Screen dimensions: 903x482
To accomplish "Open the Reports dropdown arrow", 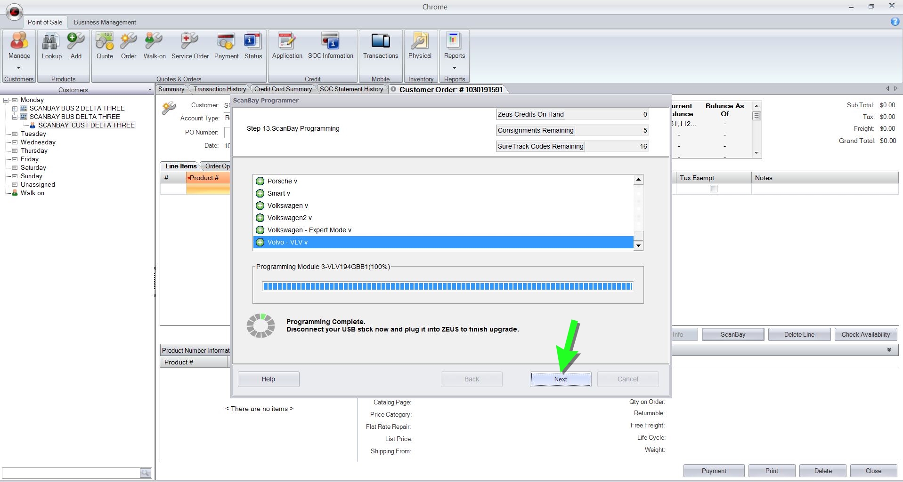I will (x=454, y=68).
